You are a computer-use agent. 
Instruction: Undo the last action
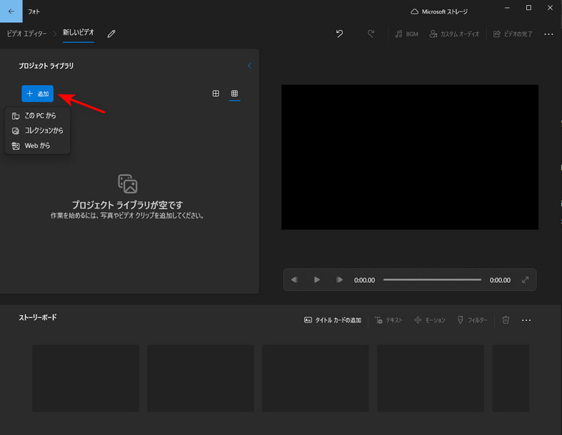339,34
